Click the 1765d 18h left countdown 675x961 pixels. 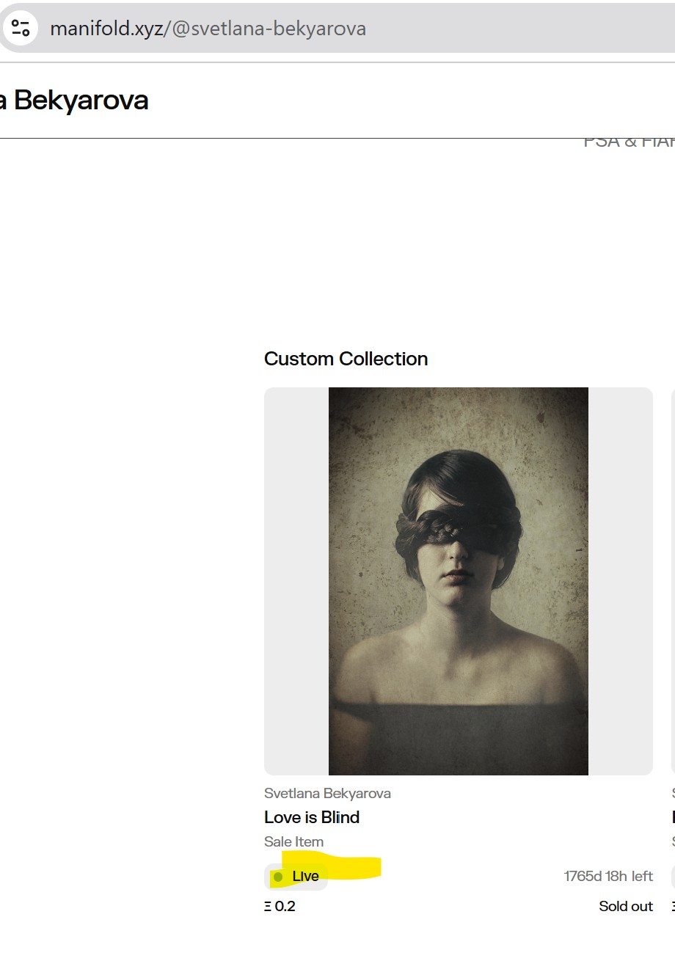(608, 876)
